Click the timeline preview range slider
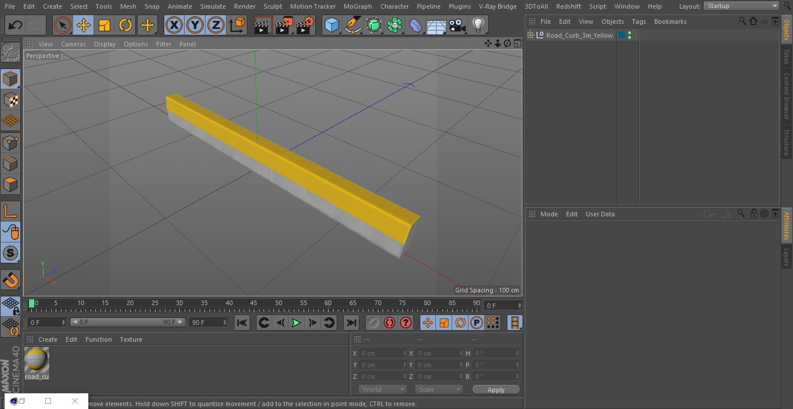Viewport: 793px width, 409px height. (128, 322)
